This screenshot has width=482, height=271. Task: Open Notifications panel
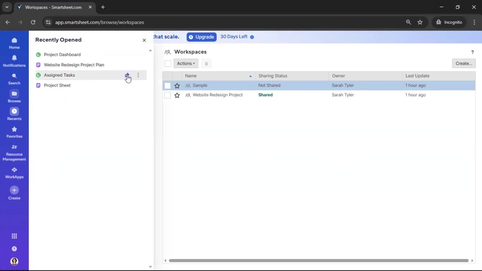click(x=14, y=60)
